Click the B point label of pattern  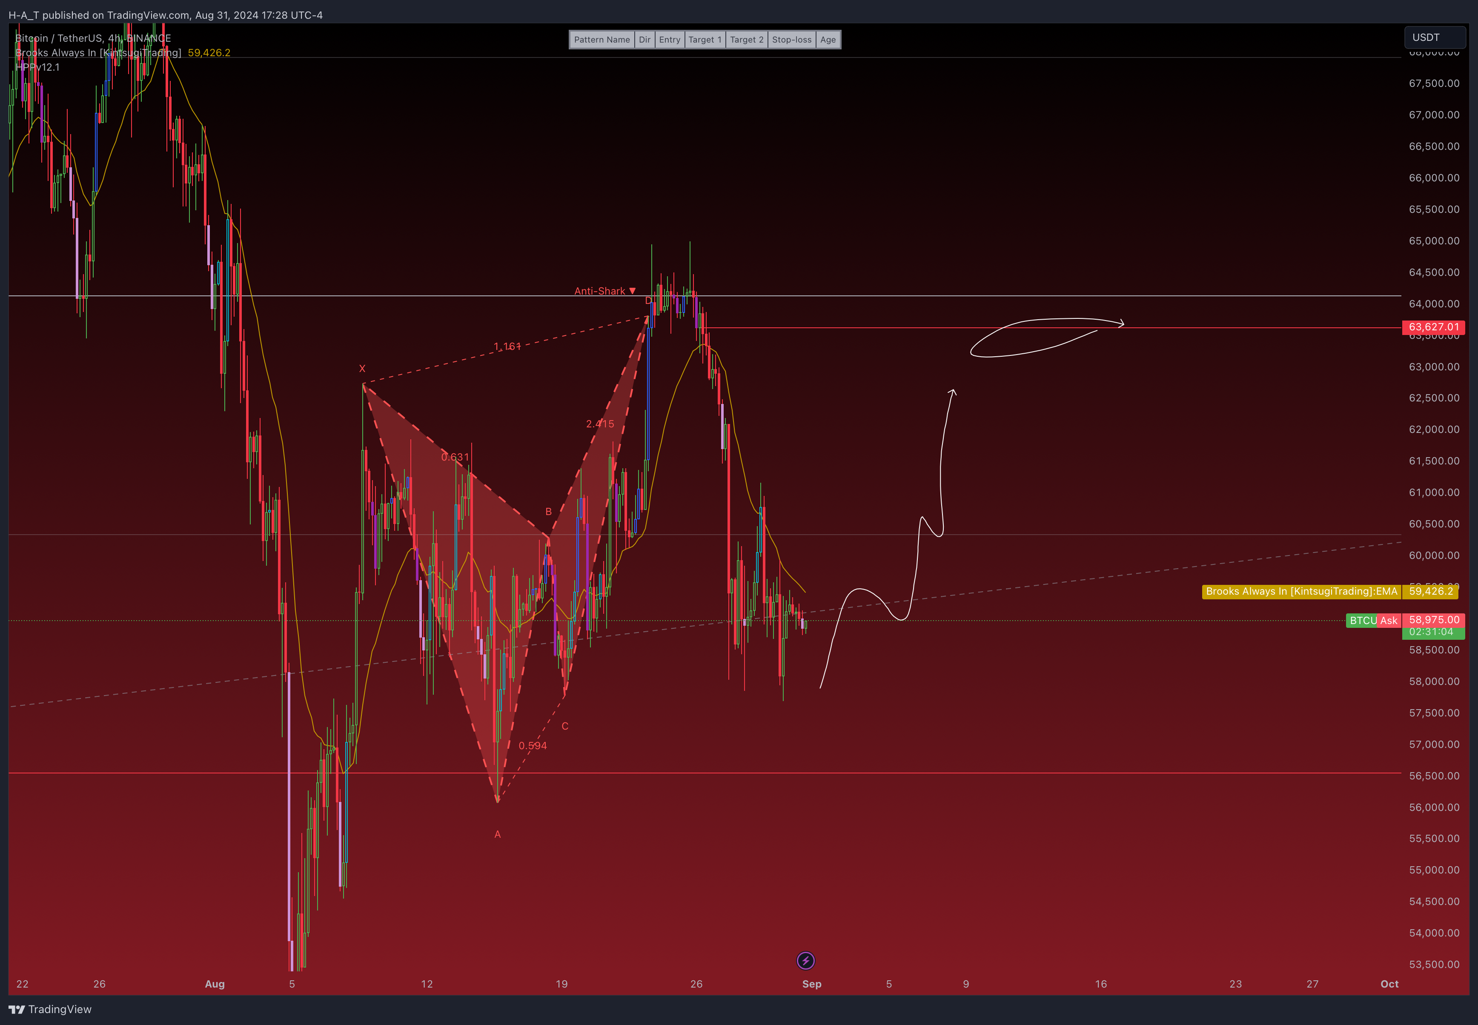[549, 512]
